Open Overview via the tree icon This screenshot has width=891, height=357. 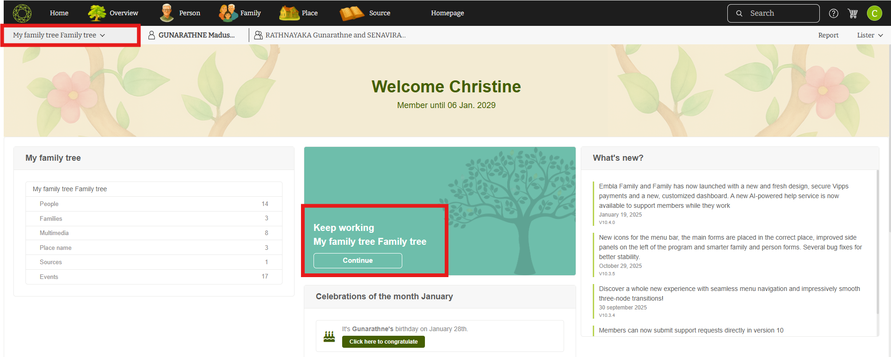click(97, 13)
